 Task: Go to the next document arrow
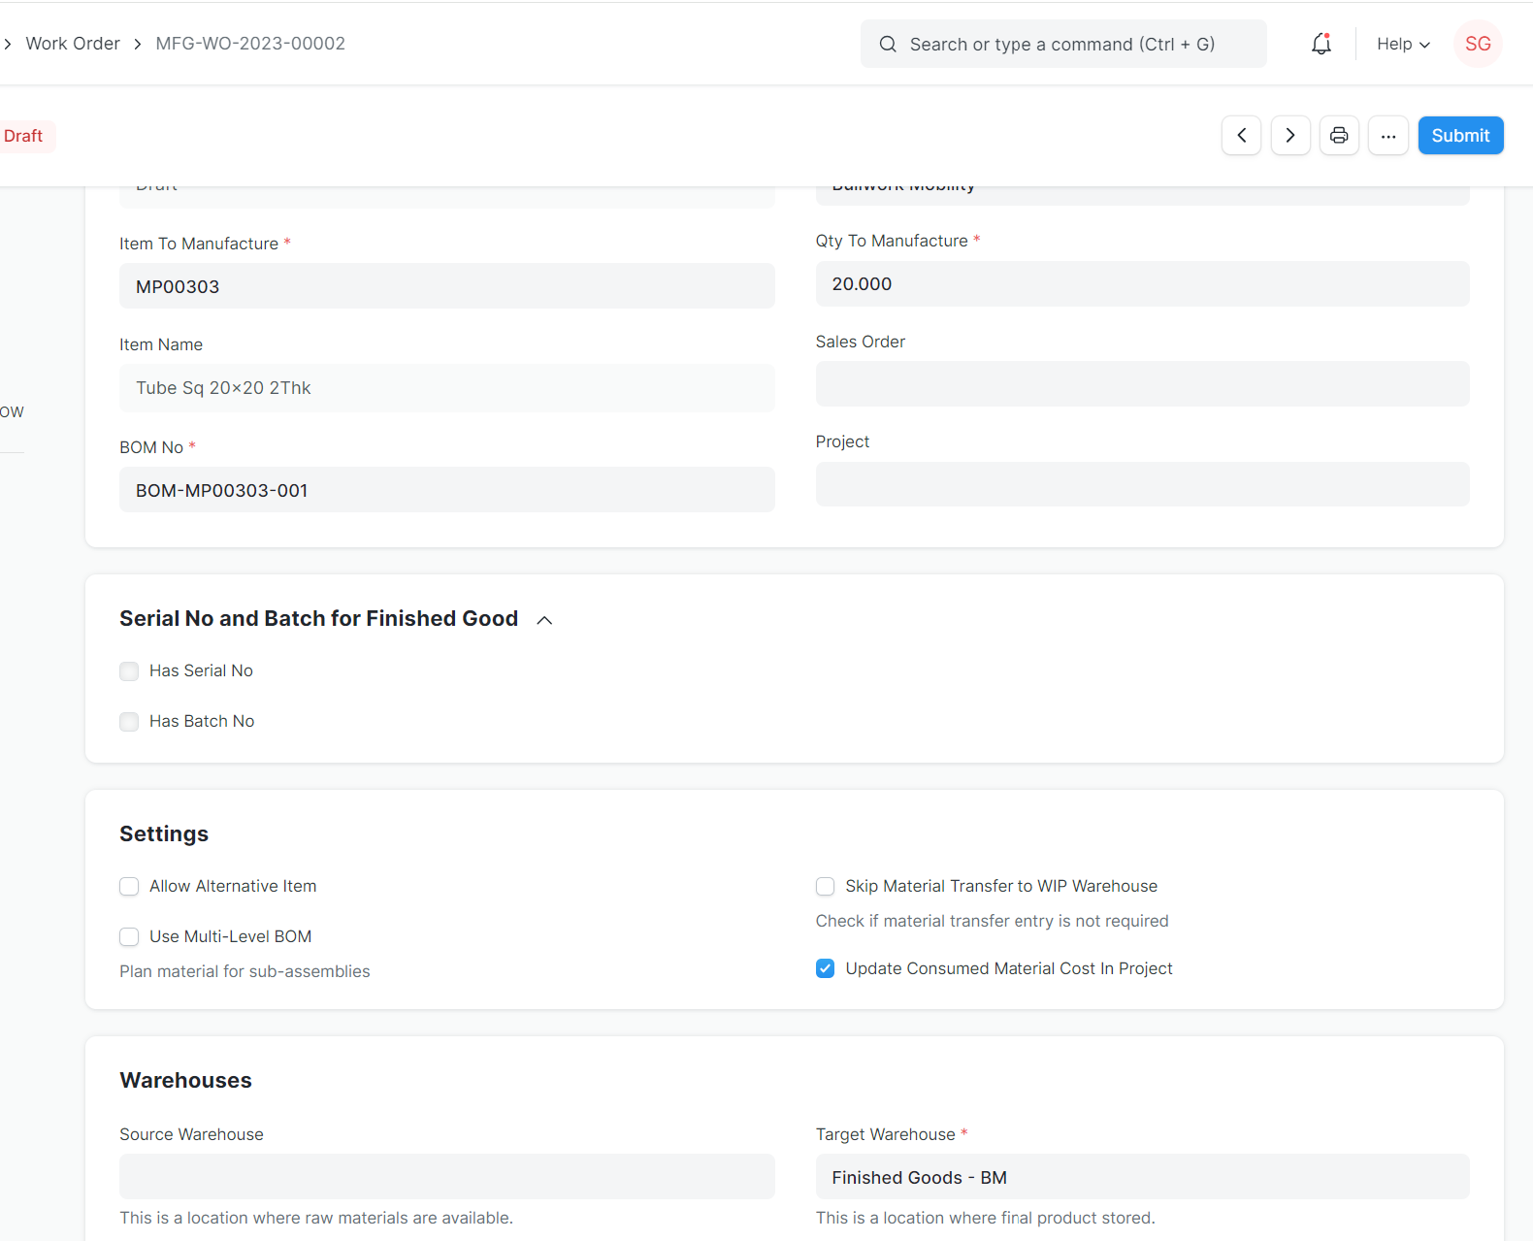[1290, 136]
